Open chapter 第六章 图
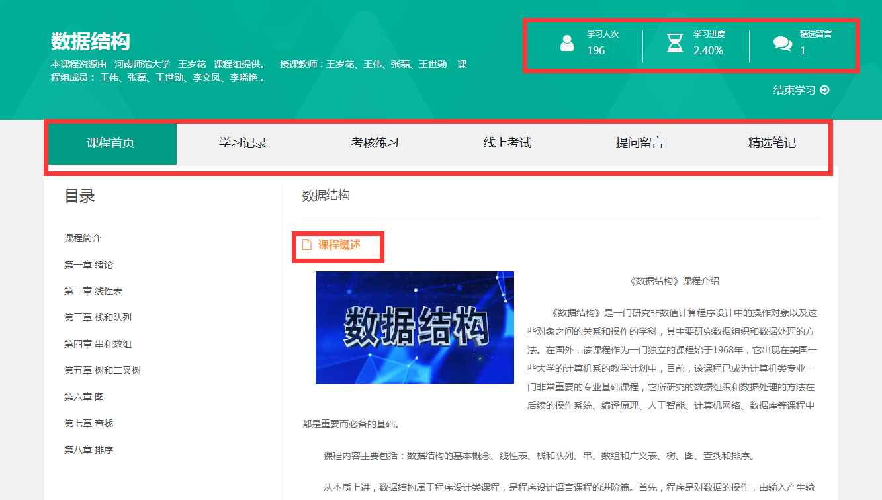 pos(84,397)
